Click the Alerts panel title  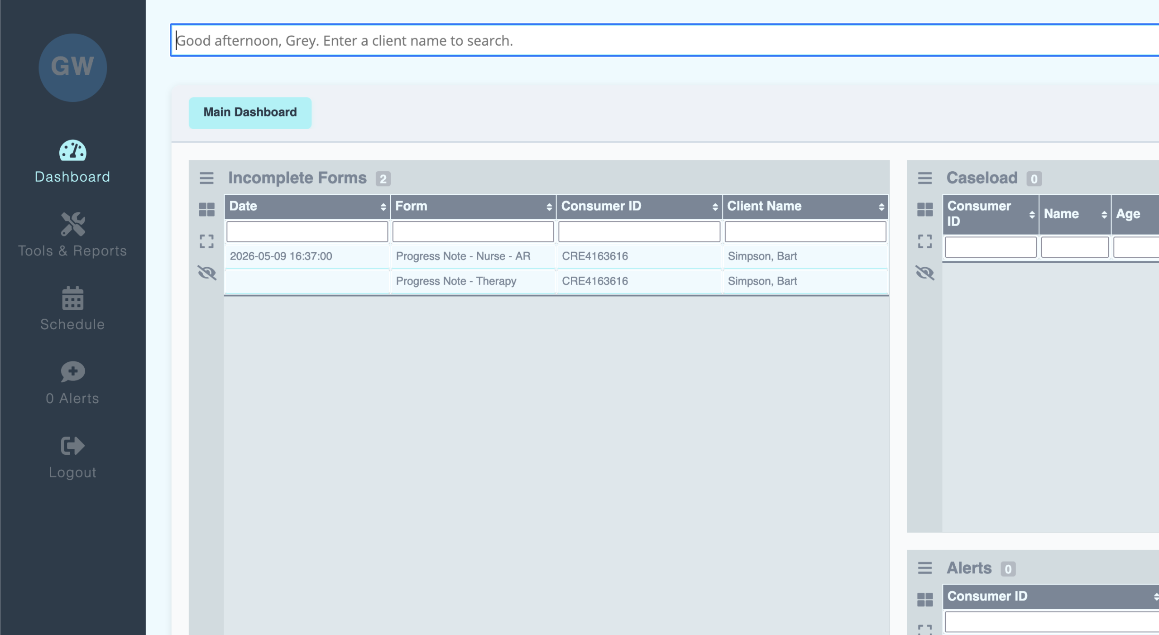tap(969, 568)
